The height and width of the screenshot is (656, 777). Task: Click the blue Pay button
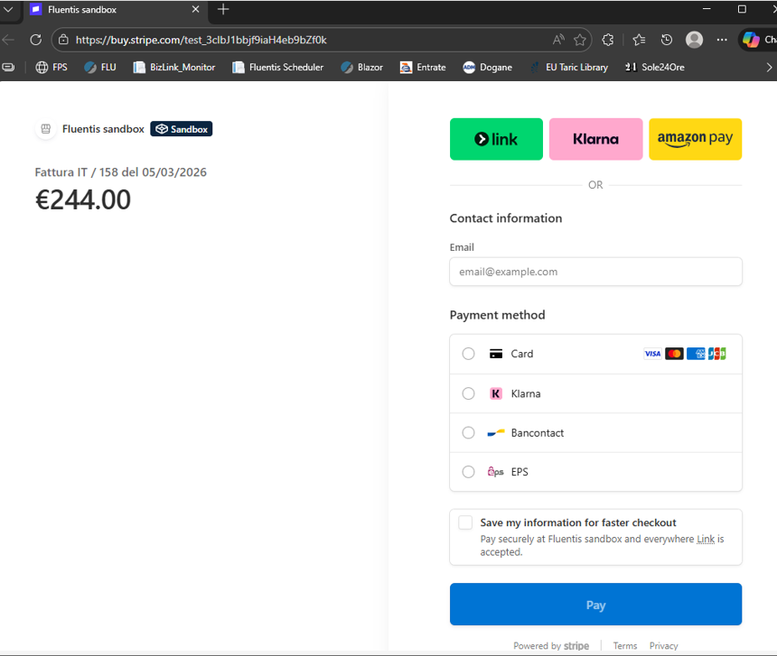click(x=595, y=604)
